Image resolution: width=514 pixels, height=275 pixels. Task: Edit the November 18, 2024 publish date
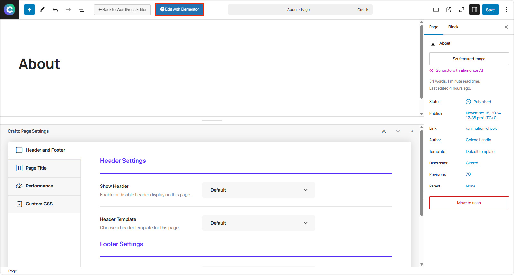(483, 115)
